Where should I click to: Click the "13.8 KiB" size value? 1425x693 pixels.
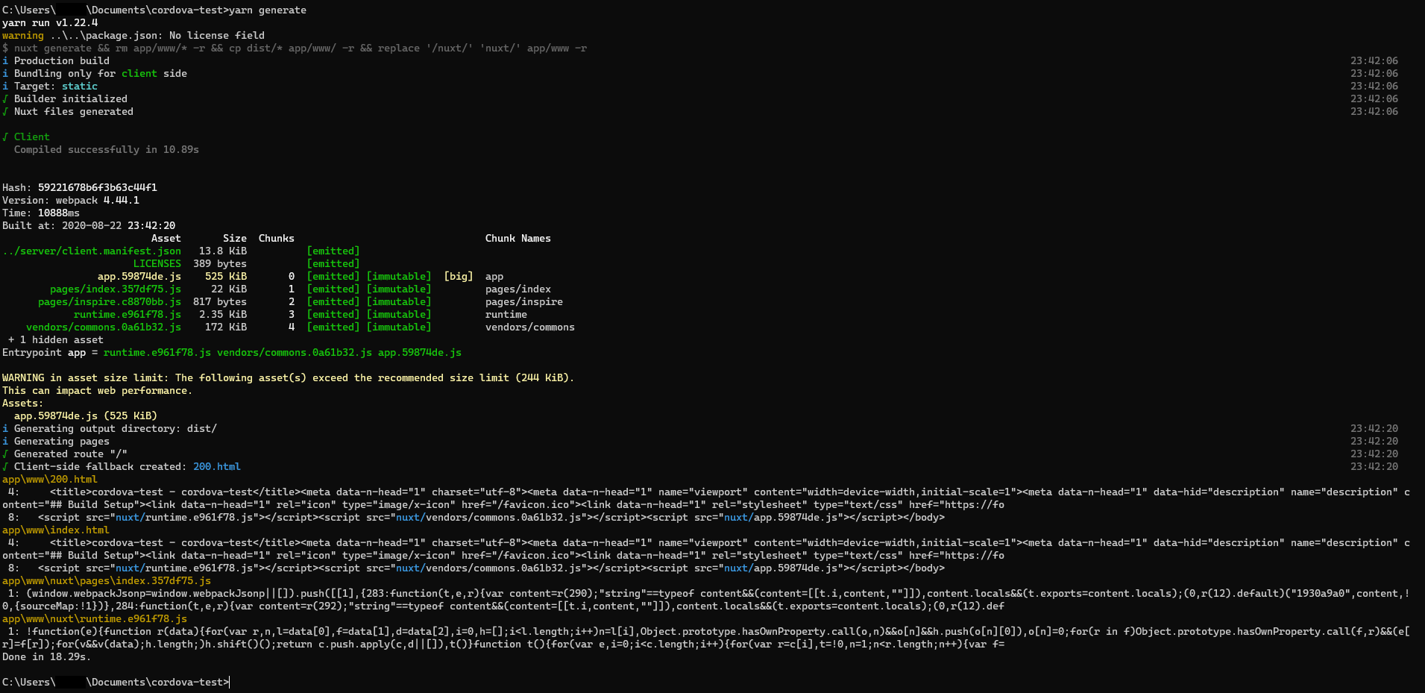[x=223, y=251]
